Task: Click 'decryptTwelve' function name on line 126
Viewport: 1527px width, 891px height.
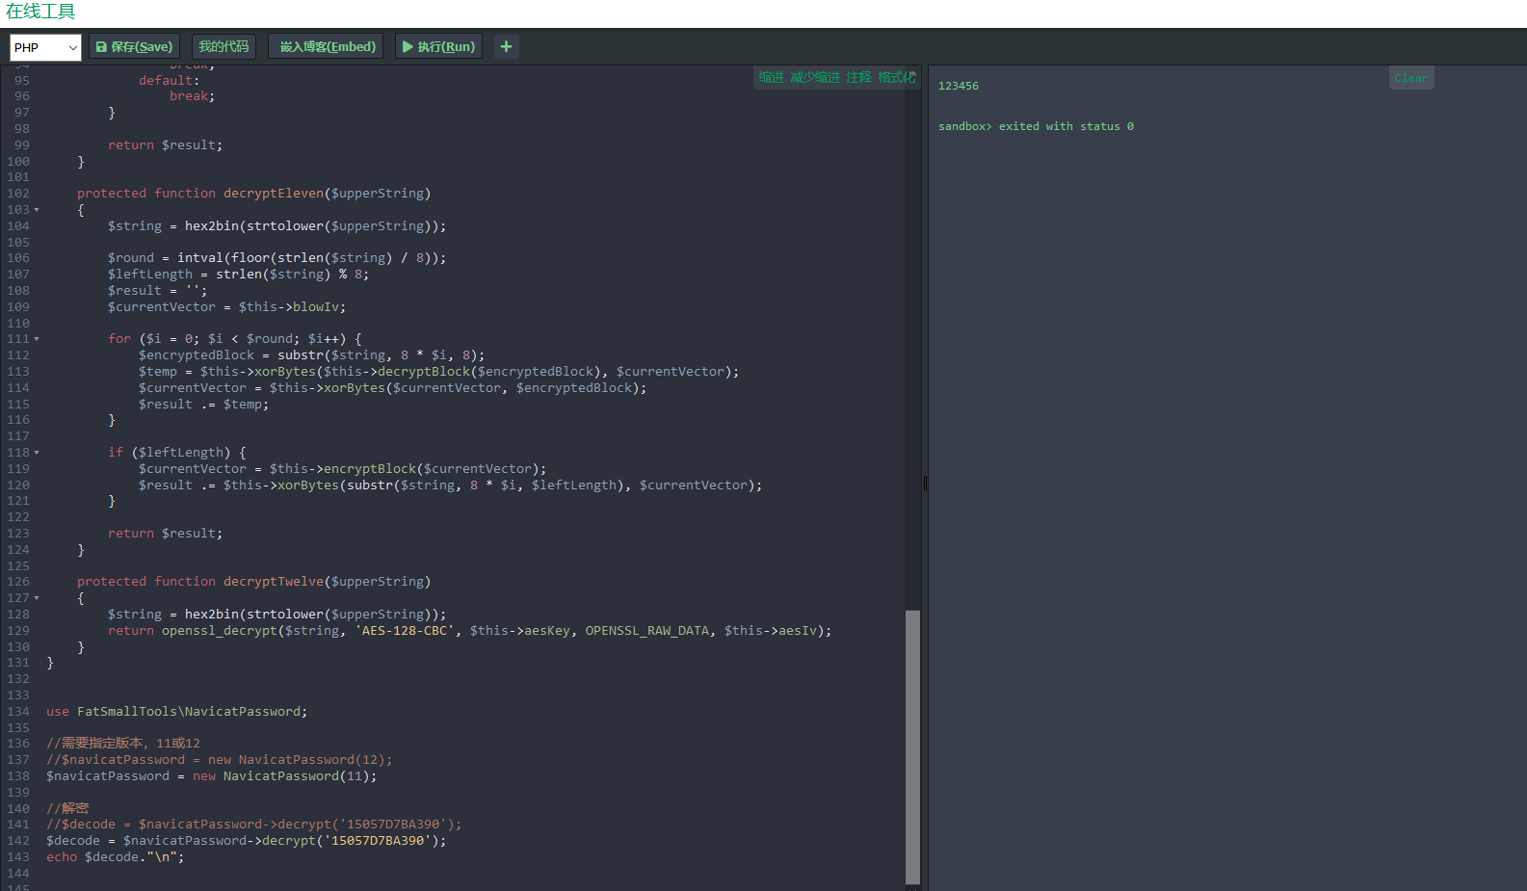Action: click(x=274, y=582)
